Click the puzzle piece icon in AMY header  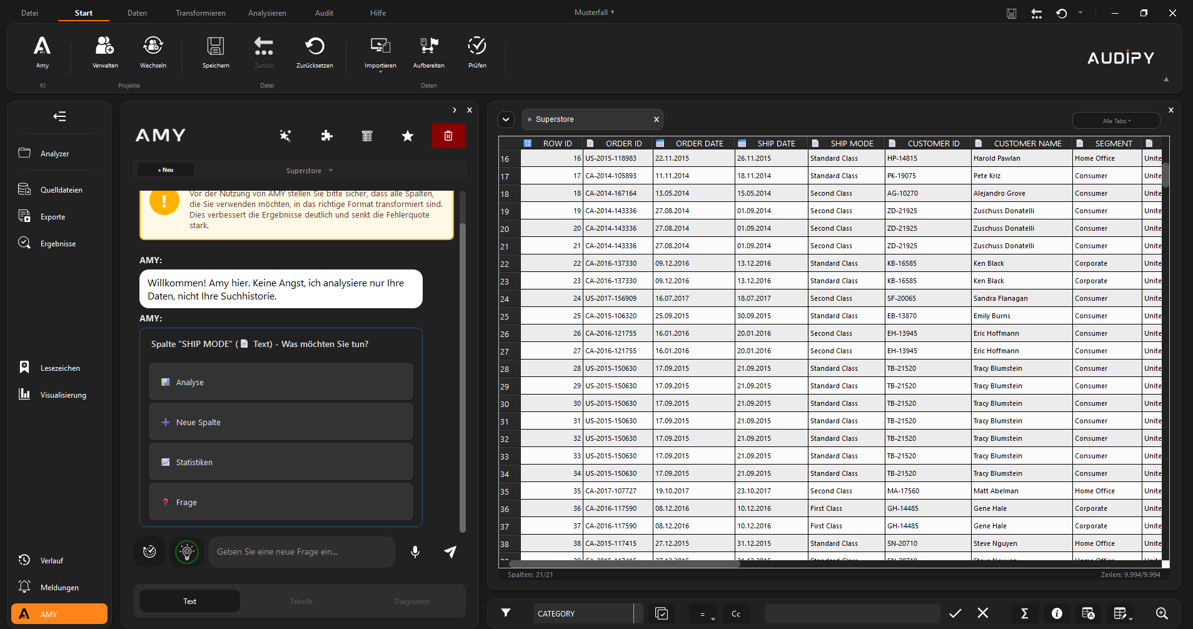click(x=326, y=136)
